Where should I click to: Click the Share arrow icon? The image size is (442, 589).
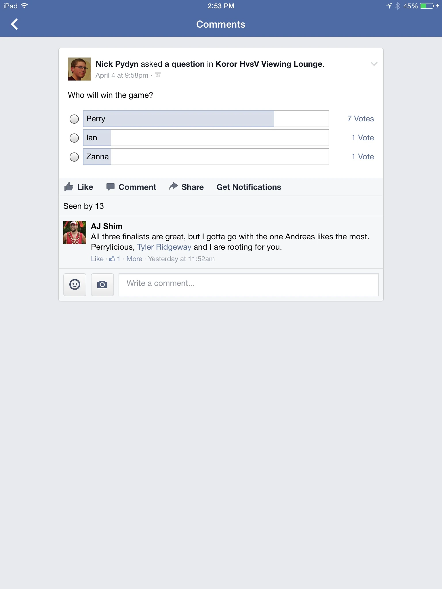tap(174, 186)
